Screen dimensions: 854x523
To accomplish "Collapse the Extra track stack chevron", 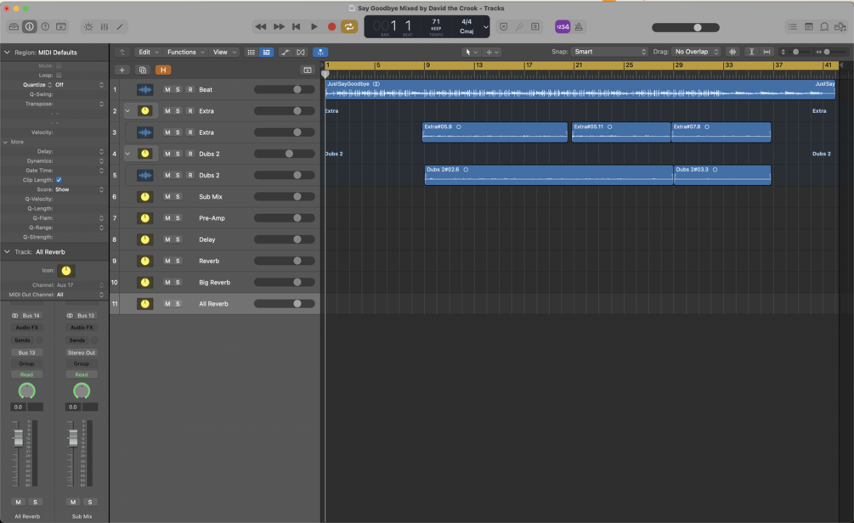I will (127, 111).
